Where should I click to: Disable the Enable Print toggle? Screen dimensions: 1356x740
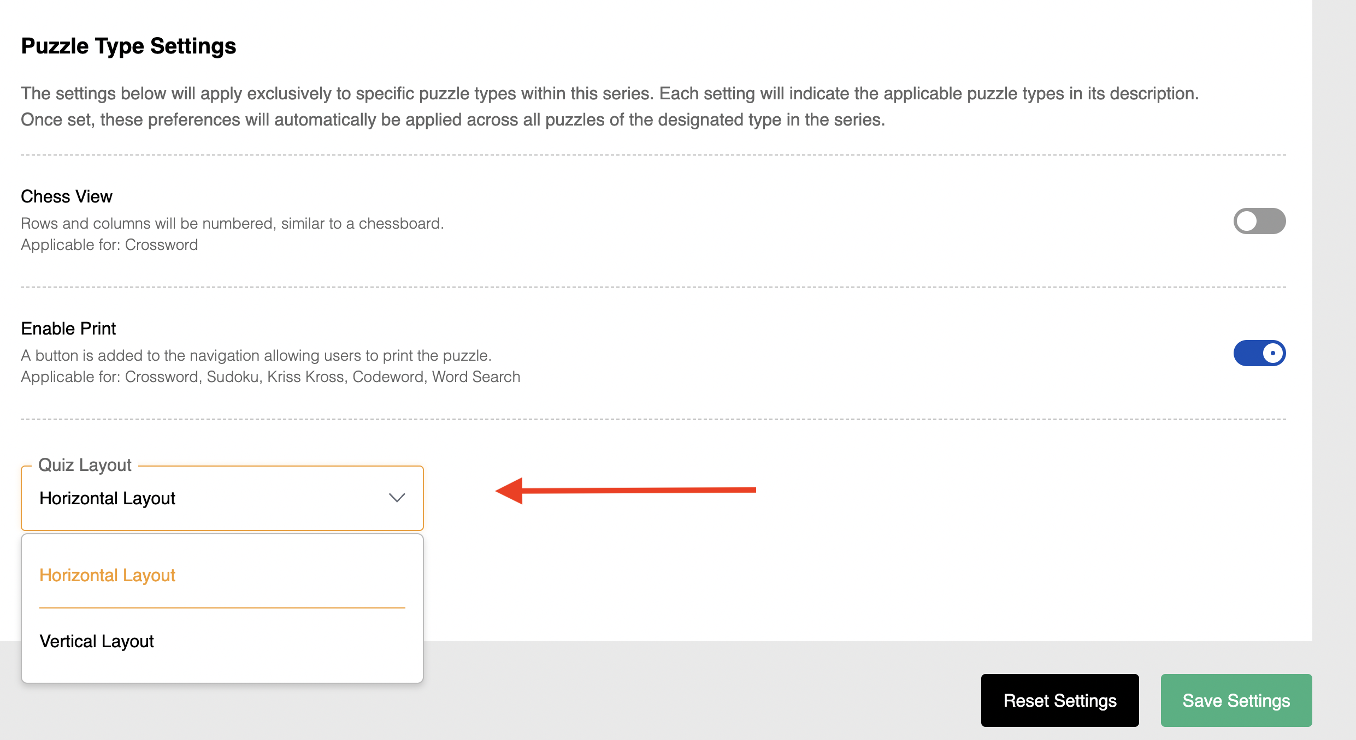pos(1259,353)
